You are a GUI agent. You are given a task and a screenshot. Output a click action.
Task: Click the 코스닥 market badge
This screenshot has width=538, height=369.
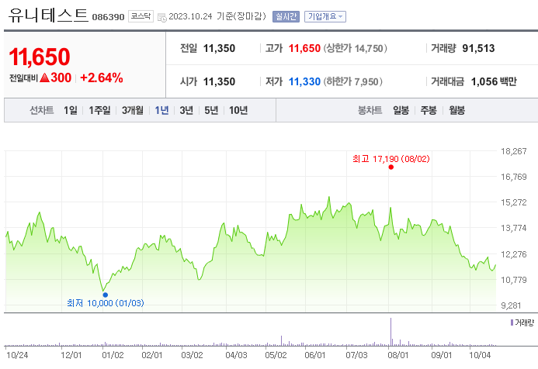(x=141, y=16)
